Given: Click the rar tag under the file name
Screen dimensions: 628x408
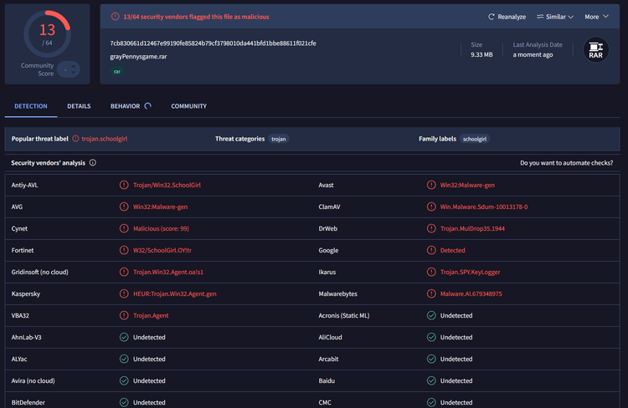Looking at the screenshot, I should pos(116,72).
